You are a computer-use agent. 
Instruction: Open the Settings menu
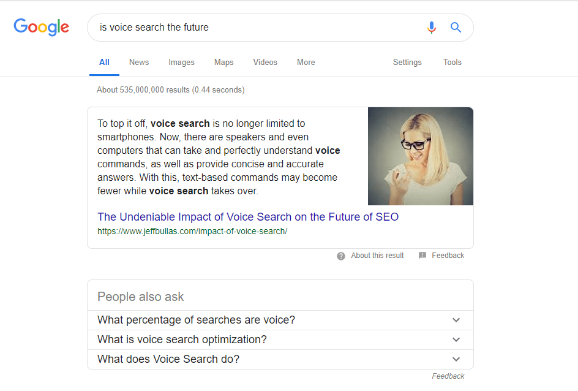click(407, 63)
